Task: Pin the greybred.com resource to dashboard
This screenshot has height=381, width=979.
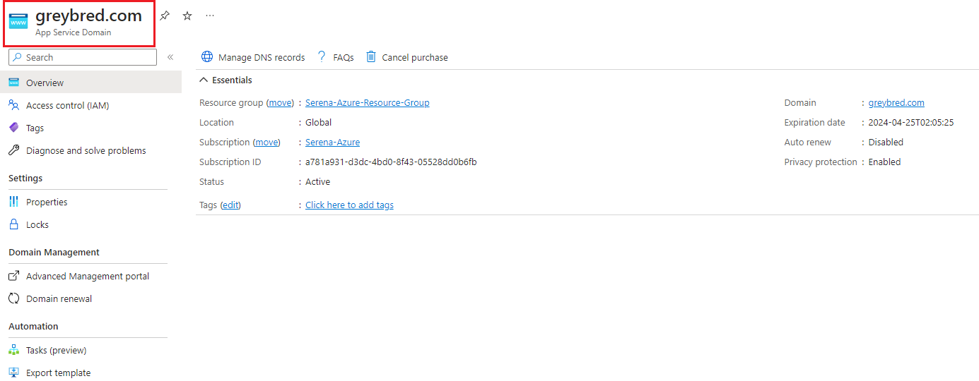Action: point(165,16)
